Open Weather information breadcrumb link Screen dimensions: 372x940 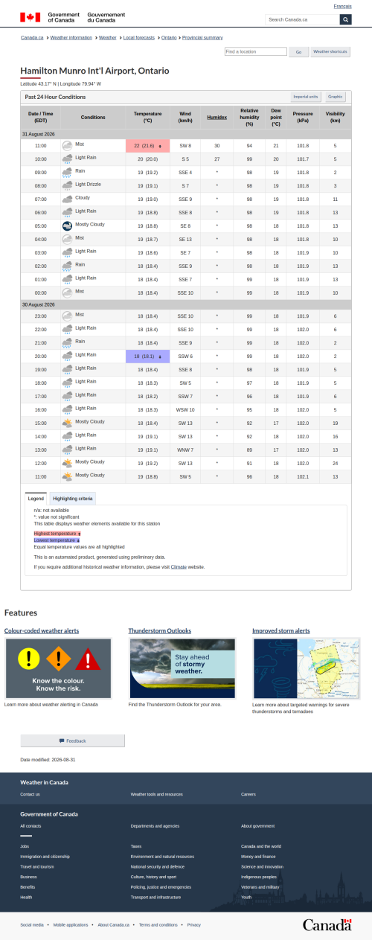pos(71,37)
